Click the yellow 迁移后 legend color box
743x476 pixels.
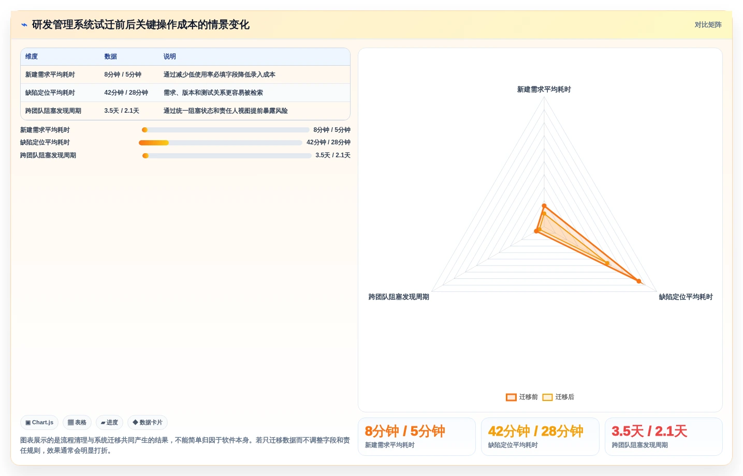pyautogui.click(x=547, y=397)
